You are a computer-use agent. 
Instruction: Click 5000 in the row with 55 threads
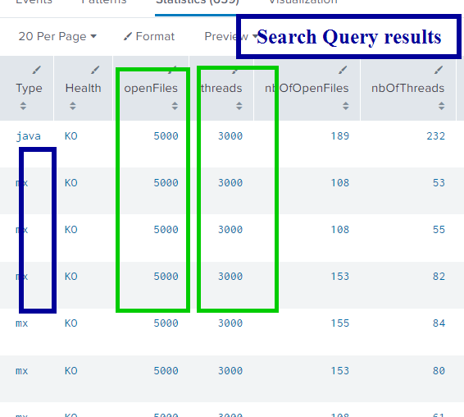point(166,230)
